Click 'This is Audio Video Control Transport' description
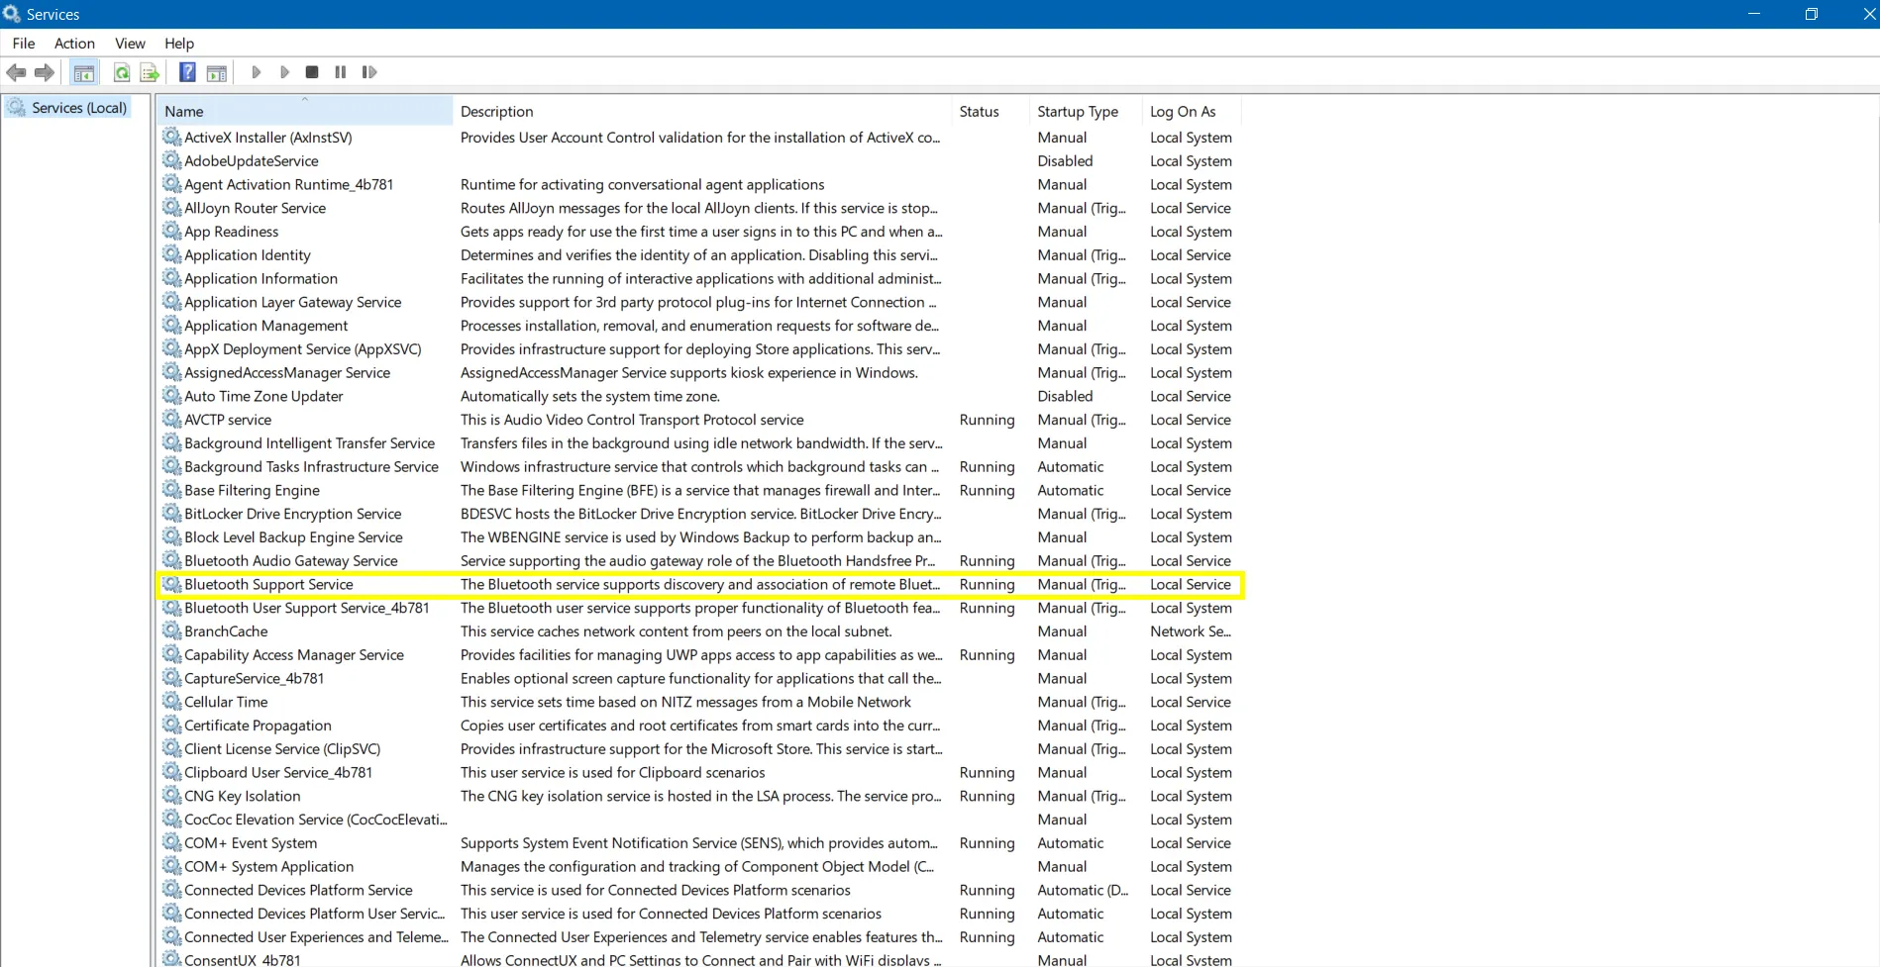 (x=632, y=420)
